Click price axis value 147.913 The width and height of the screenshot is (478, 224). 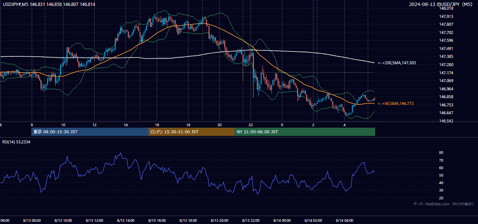tap(446, 16)
